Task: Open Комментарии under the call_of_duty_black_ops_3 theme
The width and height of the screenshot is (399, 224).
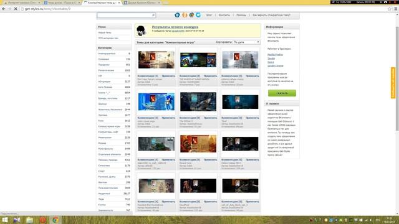Action: pyautogui.click(x=231, y=202)
